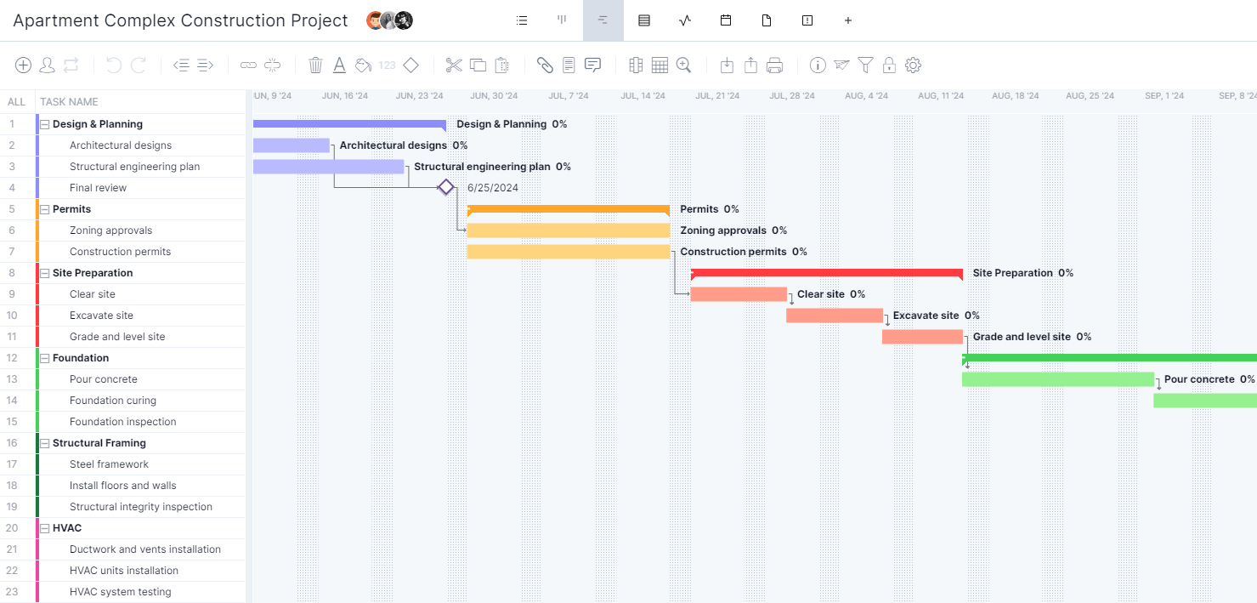Viewport: 1257px width, 603px height.
Task: Toggle the lock icon in the toolbar
Action: tap(889, 65)
